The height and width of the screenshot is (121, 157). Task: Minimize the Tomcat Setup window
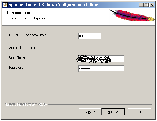[x=141, y=5]
